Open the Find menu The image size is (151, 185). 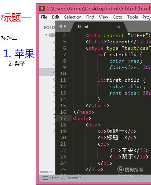pos(90,17)
